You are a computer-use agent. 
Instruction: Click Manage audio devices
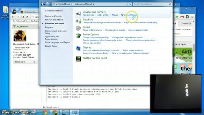[x=138, y=30]
